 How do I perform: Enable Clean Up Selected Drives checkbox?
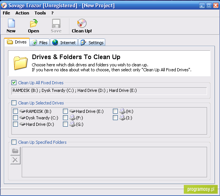point(14,103)
